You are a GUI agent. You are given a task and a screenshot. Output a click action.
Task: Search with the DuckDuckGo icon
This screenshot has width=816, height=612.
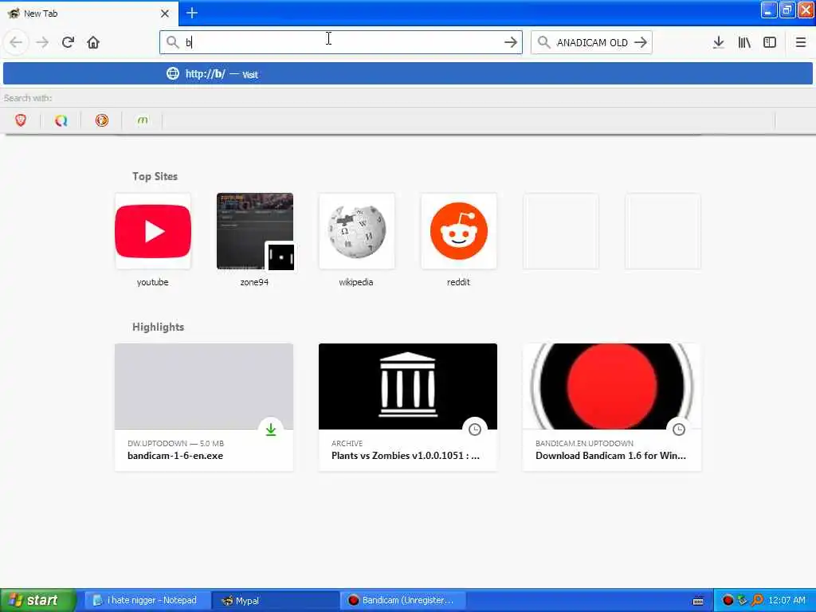[102, 121]
